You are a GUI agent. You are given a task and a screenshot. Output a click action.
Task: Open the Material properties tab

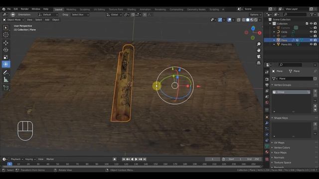click(x=267, y=152)
